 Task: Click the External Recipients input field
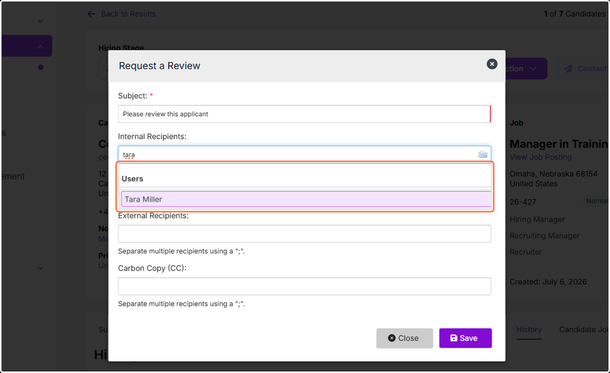(x=304, y=234)
